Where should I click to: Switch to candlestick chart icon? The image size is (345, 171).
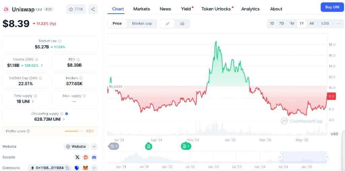click(x=182, y=24)
